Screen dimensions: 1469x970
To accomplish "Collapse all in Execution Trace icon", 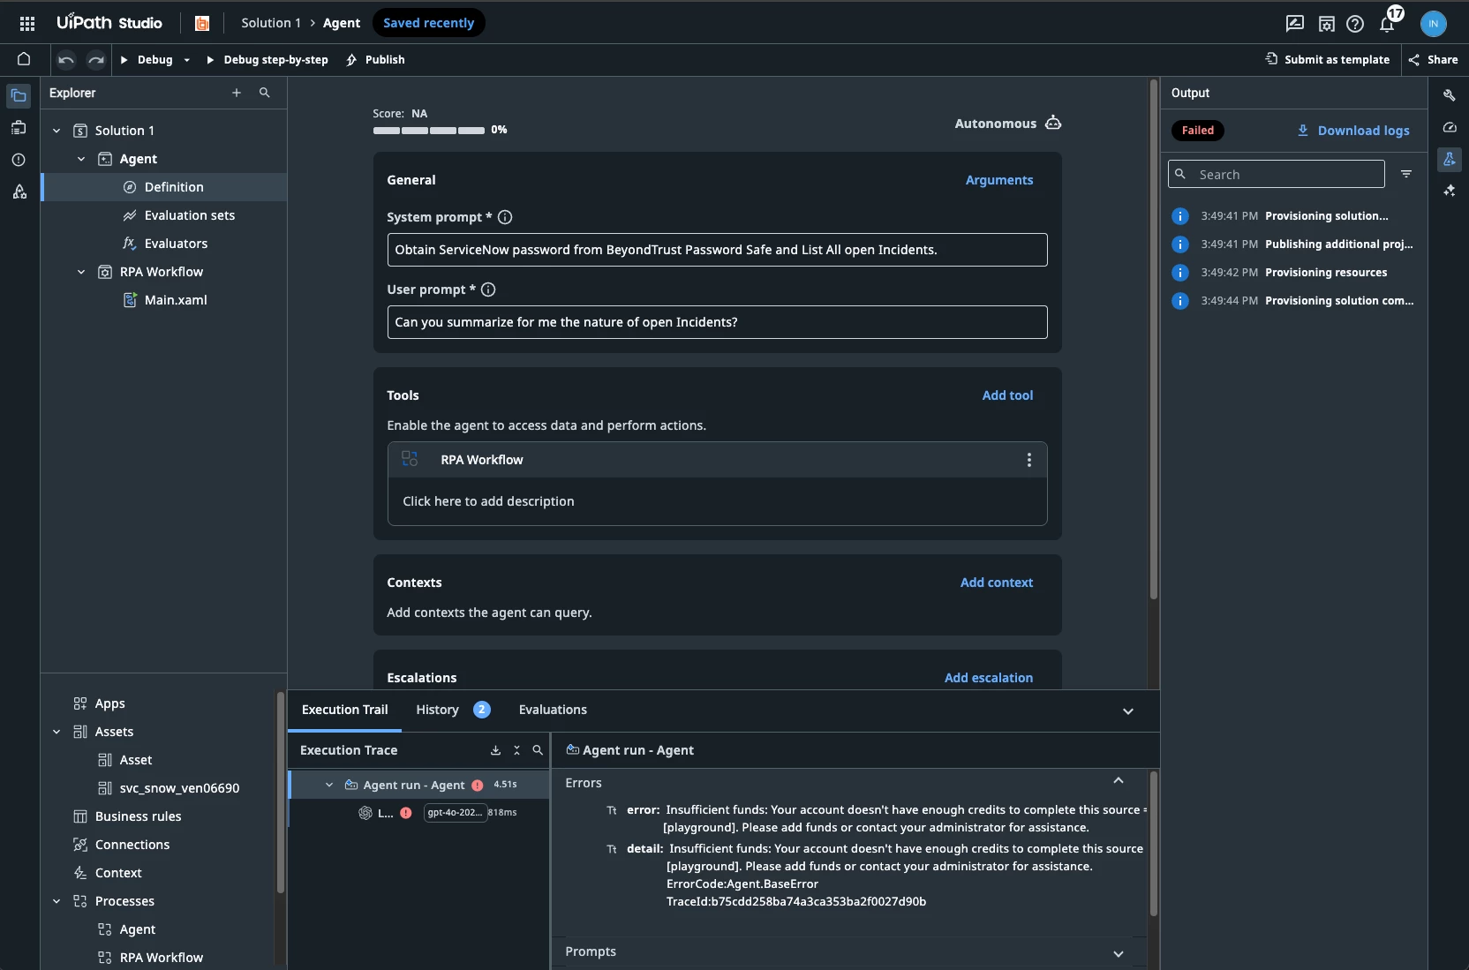I will click(x=516, y=750).
